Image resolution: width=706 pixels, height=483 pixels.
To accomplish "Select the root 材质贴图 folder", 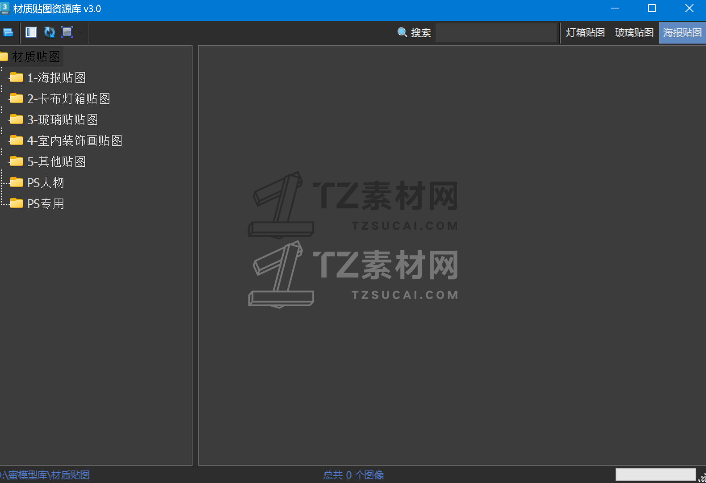I will coord(36,56).
